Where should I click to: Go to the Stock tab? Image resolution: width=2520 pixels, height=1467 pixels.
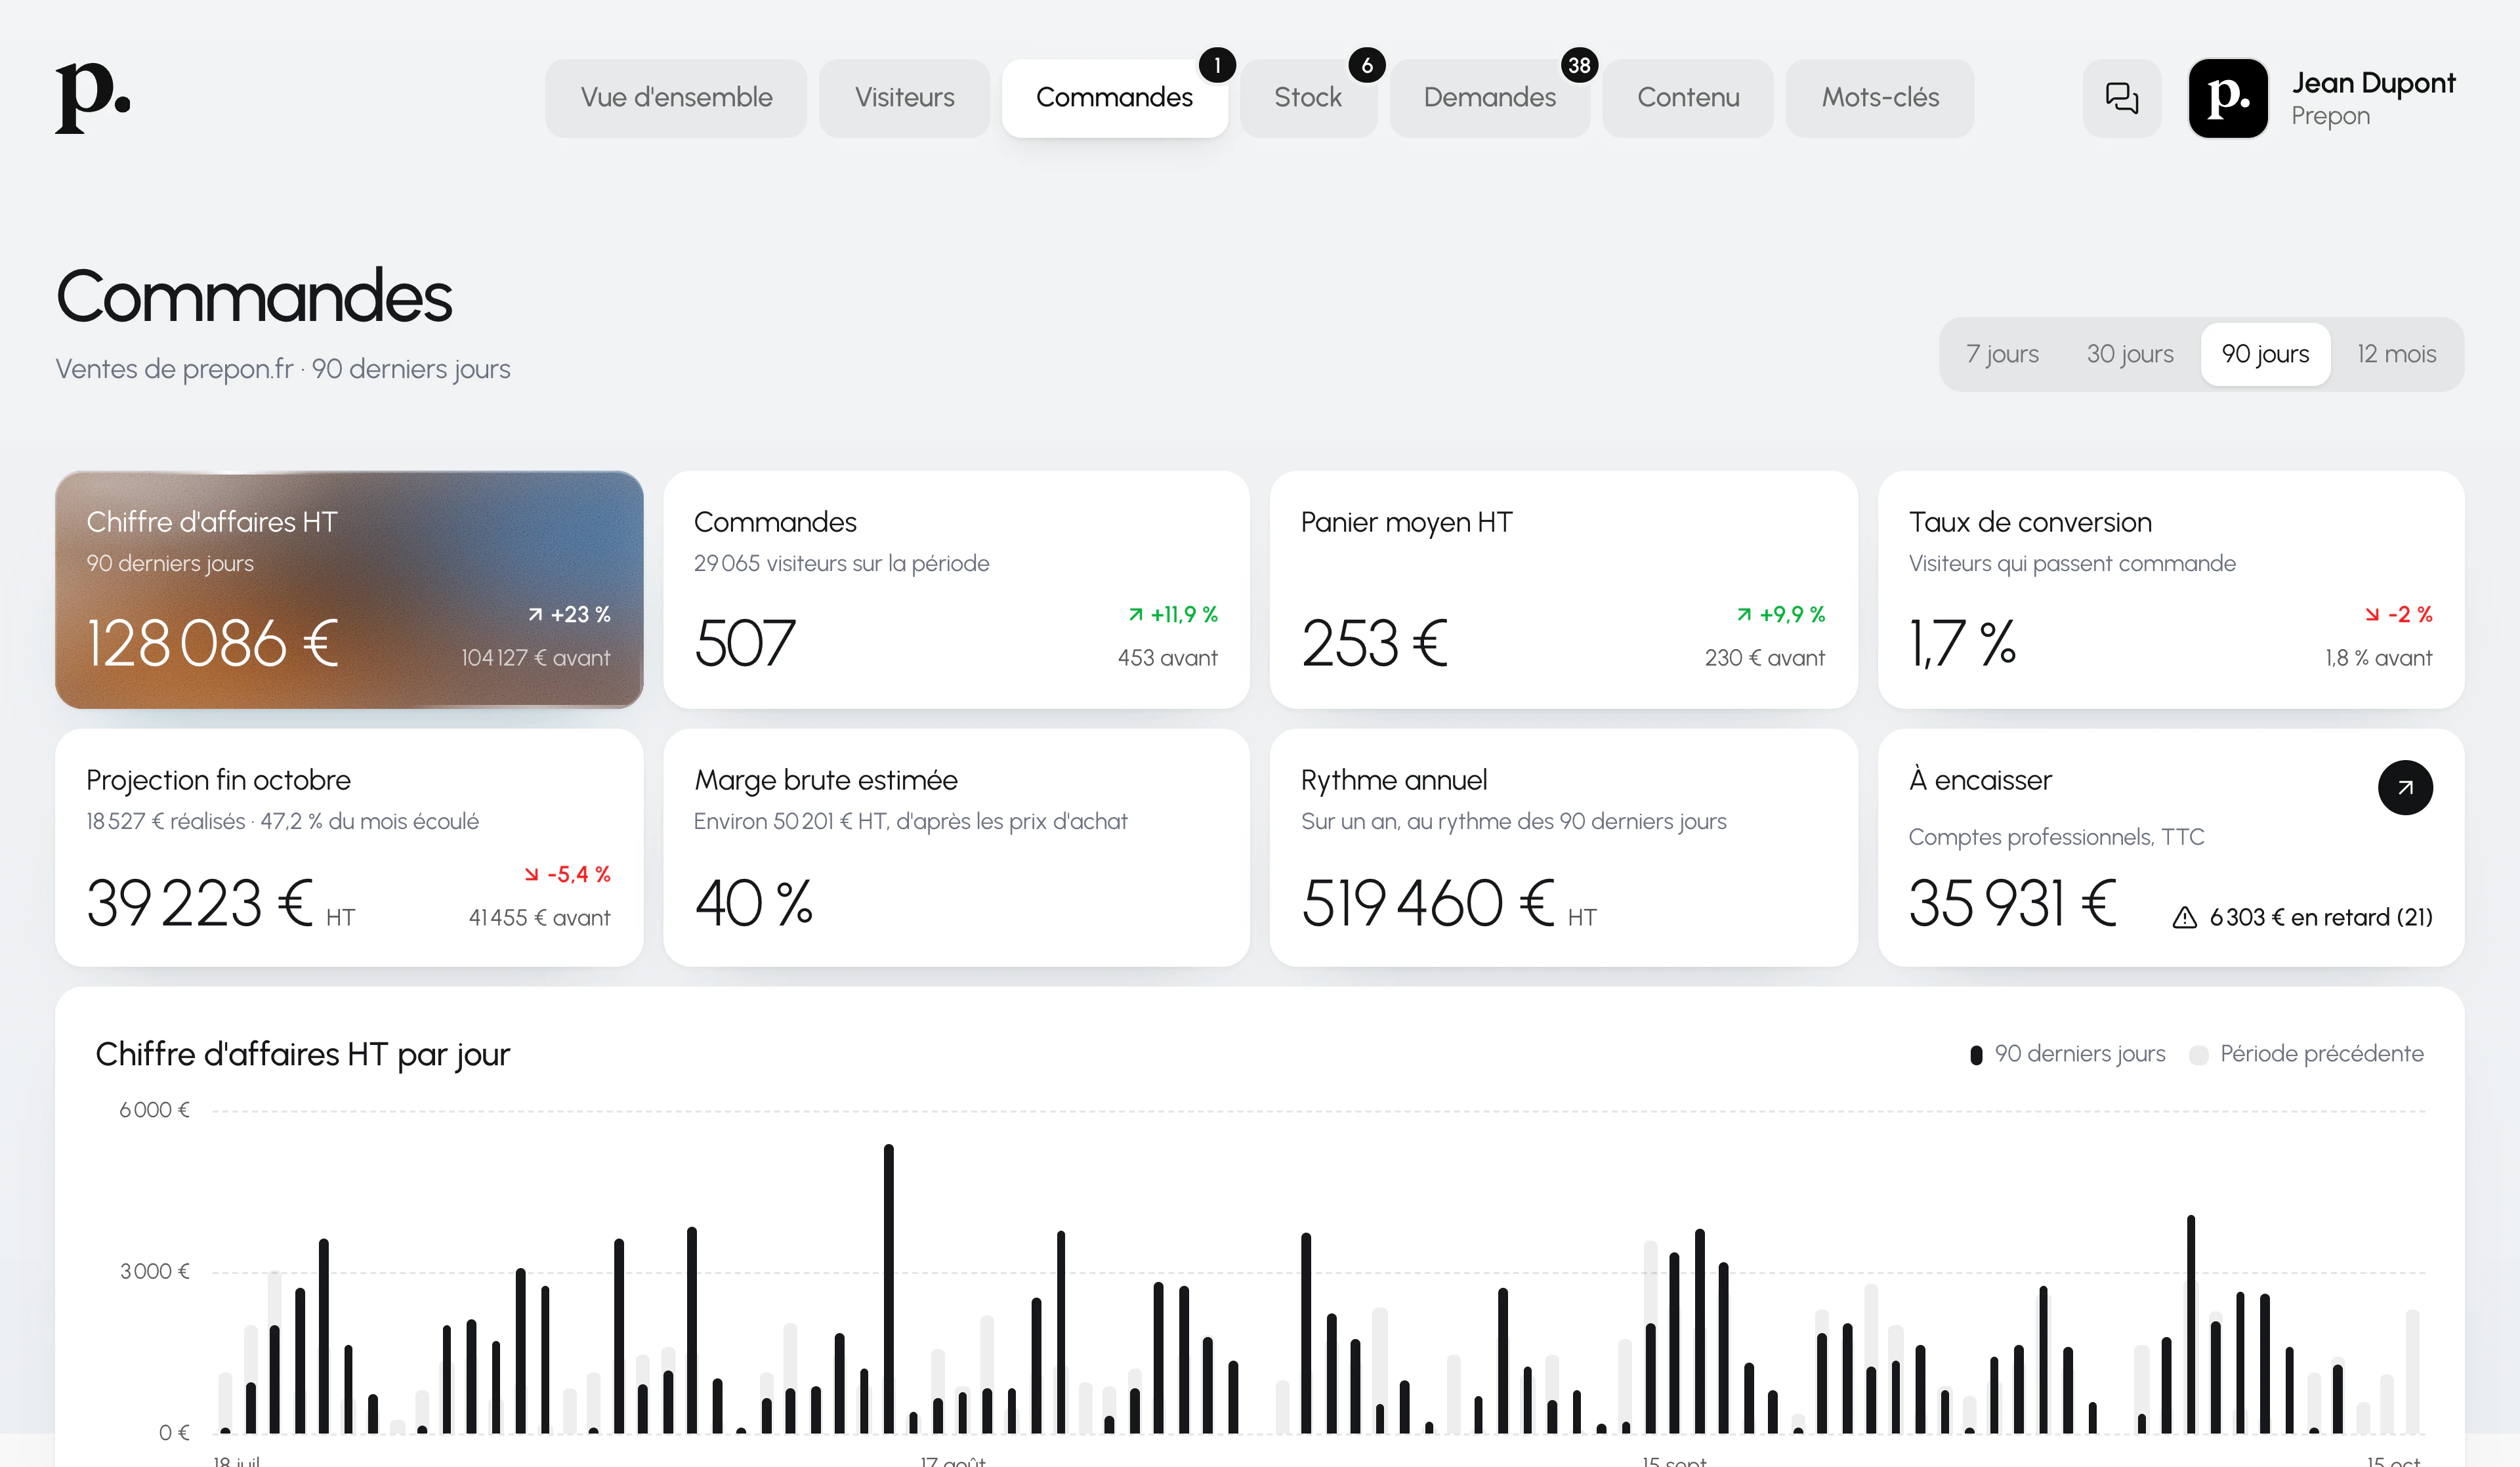[x=1308, y=98]
